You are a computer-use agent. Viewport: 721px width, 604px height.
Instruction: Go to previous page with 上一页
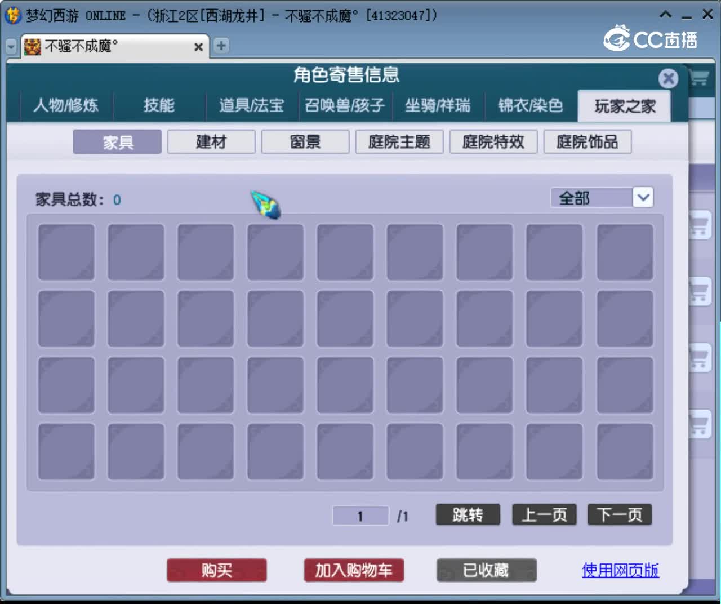tap(544, 514)
